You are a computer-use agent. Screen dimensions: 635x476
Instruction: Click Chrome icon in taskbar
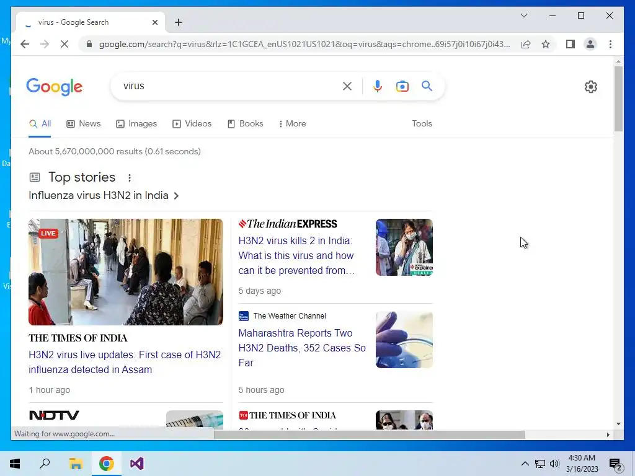107,464
